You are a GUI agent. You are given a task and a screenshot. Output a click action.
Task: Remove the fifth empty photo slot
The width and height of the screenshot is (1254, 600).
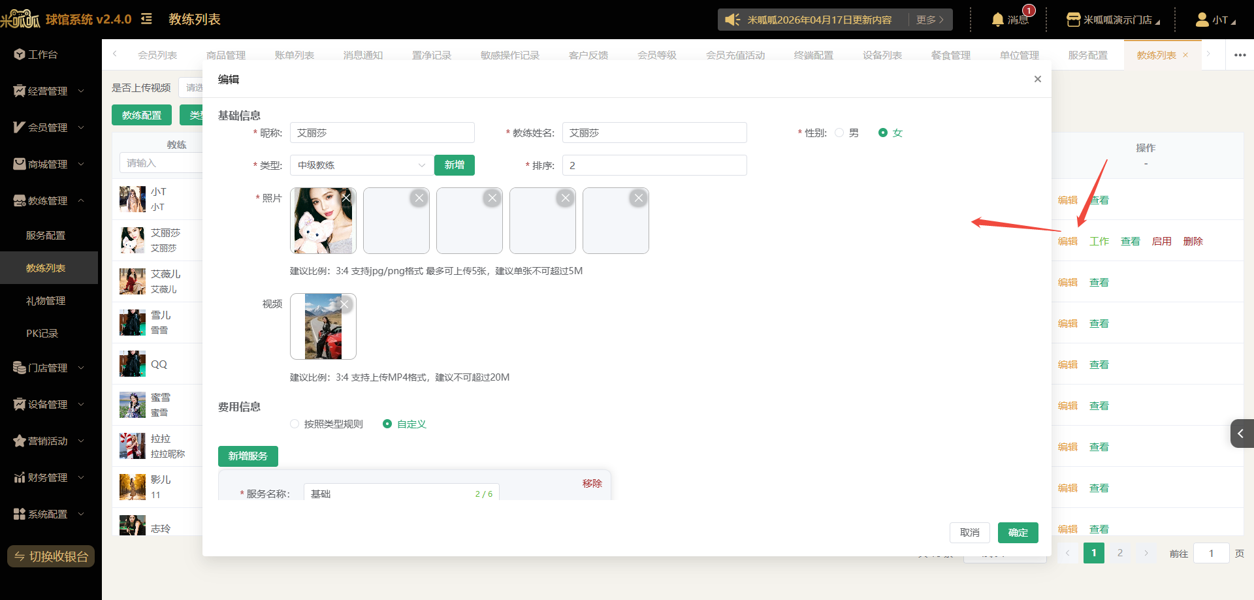639,197
